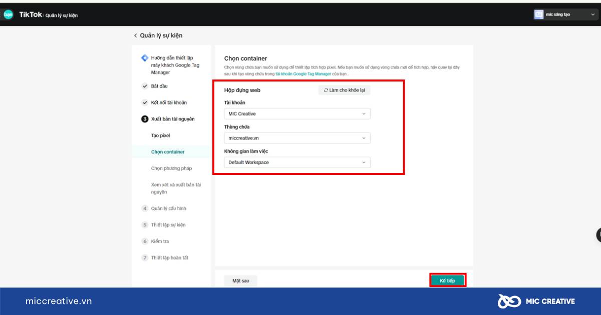The width and height of the screenshot is (601, 315).
Task: Click the Kế tiếp next button
Action: click(447, 280)
